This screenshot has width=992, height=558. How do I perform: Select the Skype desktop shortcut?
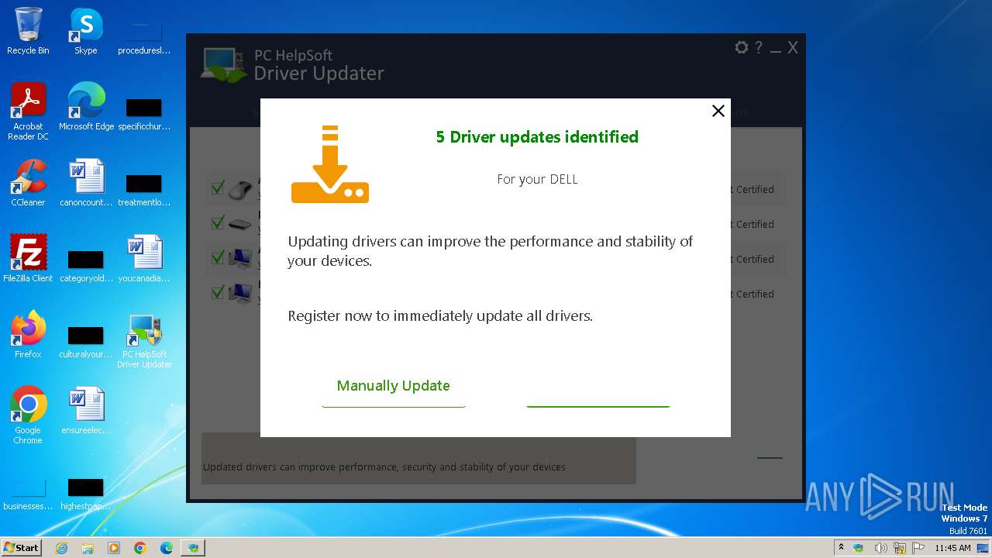point(86,31)
